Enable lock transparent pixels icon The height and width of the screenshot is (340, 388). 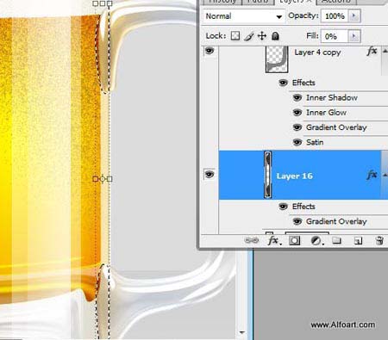[235, 36]
